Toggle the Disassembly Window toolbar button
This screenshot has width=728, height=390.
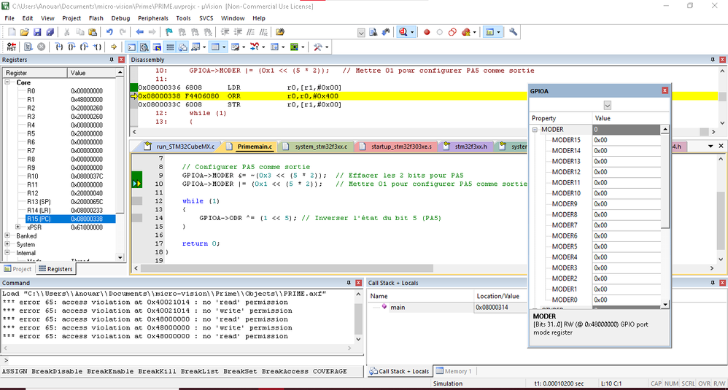point(144,47)
